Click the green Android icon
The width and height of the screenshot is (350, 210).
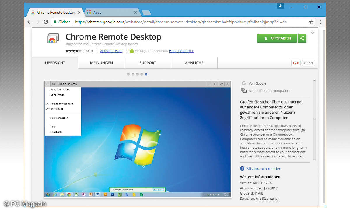click(x=132, y=51)
